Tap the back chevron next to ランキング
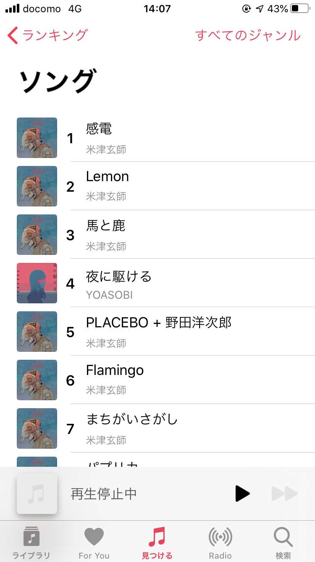This screenshot has height=562, width=315. tap(13, 35)
